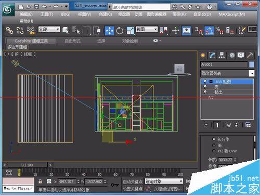Choose the 面 mapping radio button
260x195 pixels.
click(x=214, y=145)
